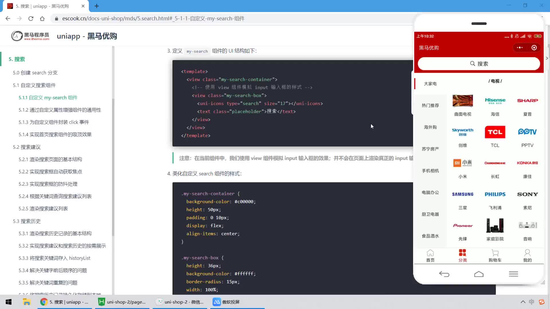Open 傲软投屏 from taskbar
The height and width of the screenshot is (309, 550).
coord(237,302)
